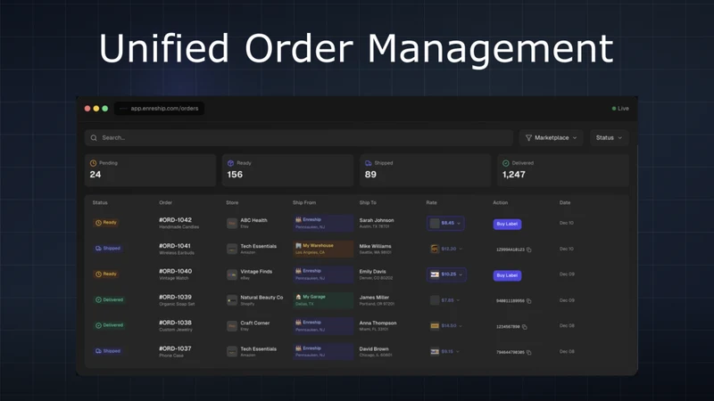Click Craft Corner store icon
714x401 pixels.
coord(232,326)
